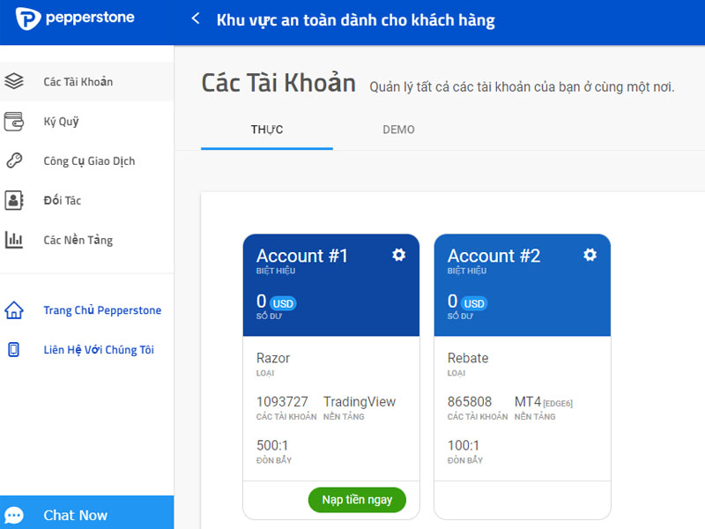
Task: Click the Account #1 balance value 0
Action: coord(261,301)
